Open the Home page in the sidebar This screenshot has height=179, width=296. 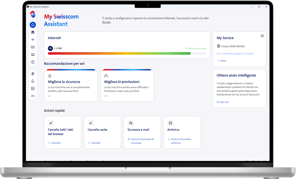[33, 25]
